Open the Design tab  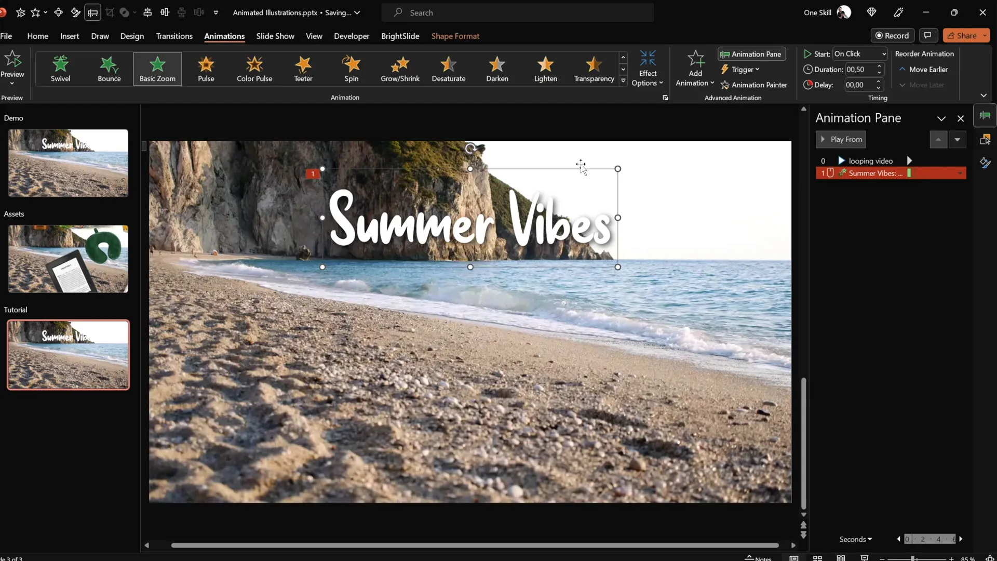coord(132,36)
